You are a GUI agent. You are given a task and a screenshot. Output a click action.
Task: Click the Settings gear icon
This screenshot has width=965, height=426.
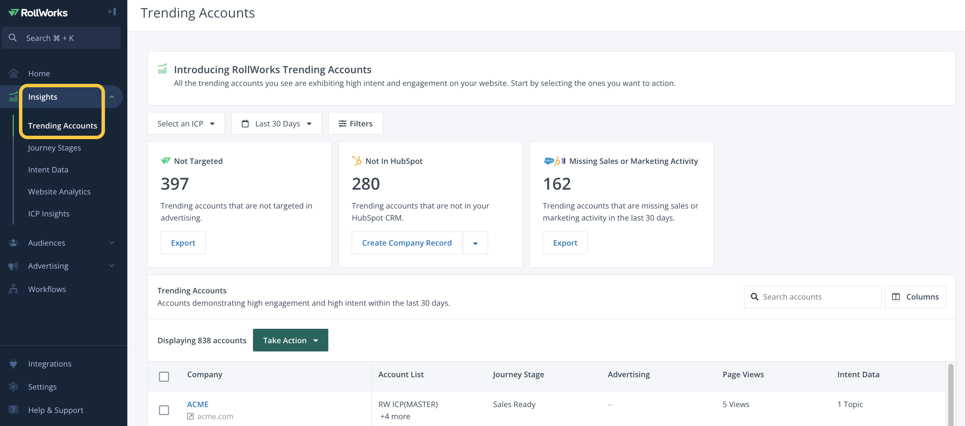[x=13, y=387]
